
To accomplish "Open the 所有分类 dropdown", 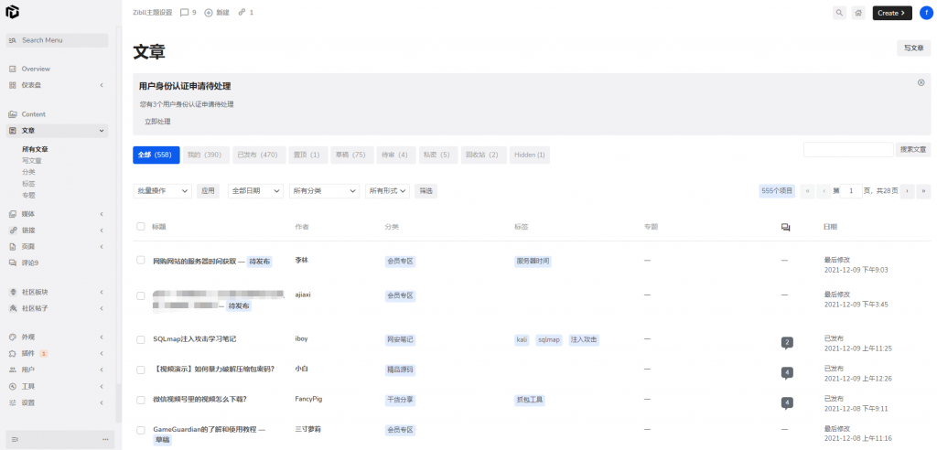I will 324,191.
